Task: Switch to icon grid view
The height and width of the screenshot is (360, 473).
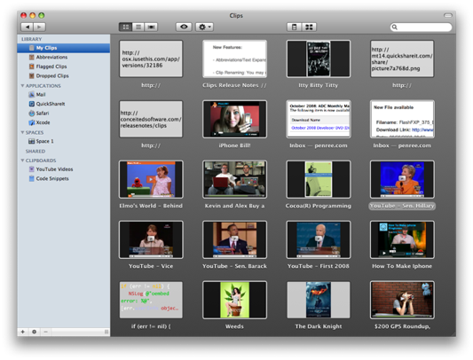Action: point(125,27)
